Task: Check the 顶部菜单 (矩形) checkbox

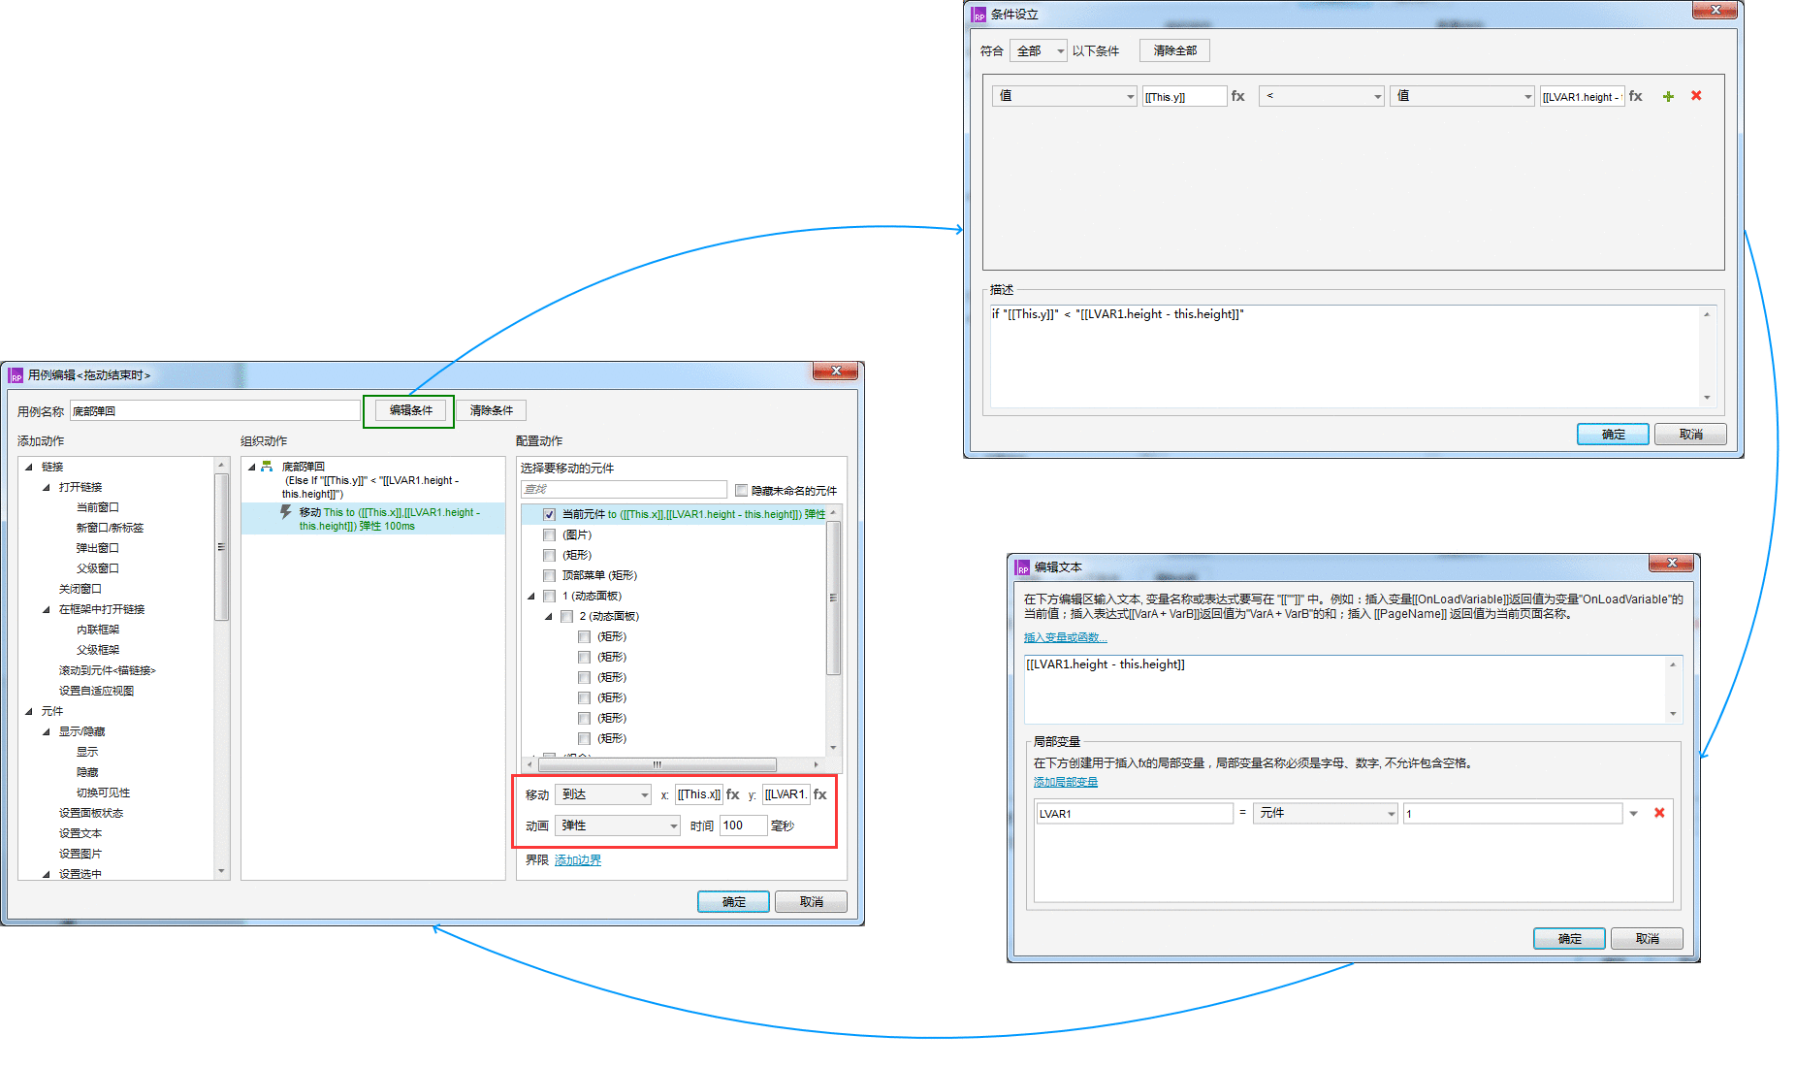Action: [x=549, y=575]
